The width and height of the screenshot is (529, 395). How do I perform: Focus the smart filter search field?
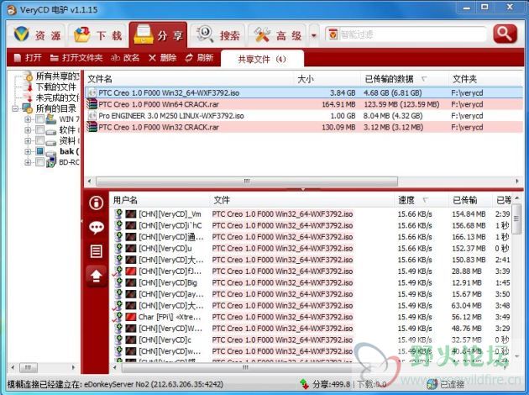point(406,34)
